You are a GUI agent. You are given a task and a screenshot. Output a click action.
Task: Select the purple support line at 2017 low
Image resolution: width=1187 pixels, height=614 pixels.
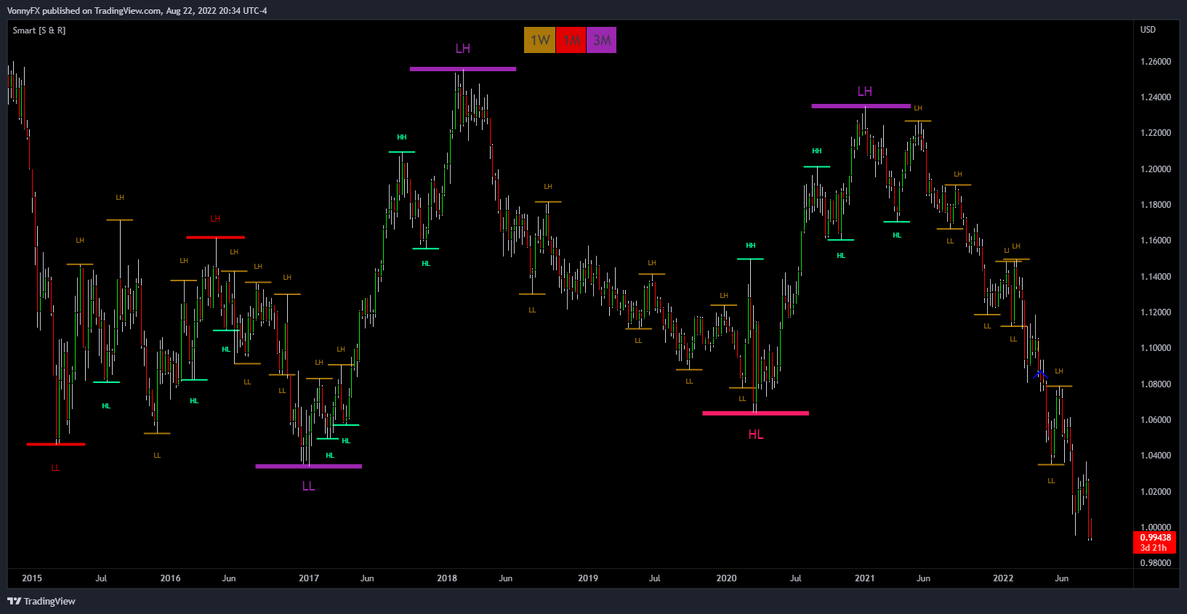309,466
